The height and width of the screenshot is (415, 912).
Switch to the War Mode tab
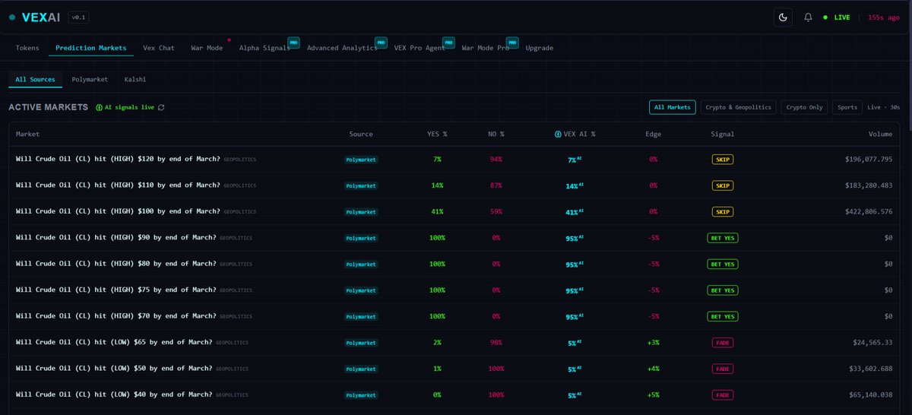point(207,48)
